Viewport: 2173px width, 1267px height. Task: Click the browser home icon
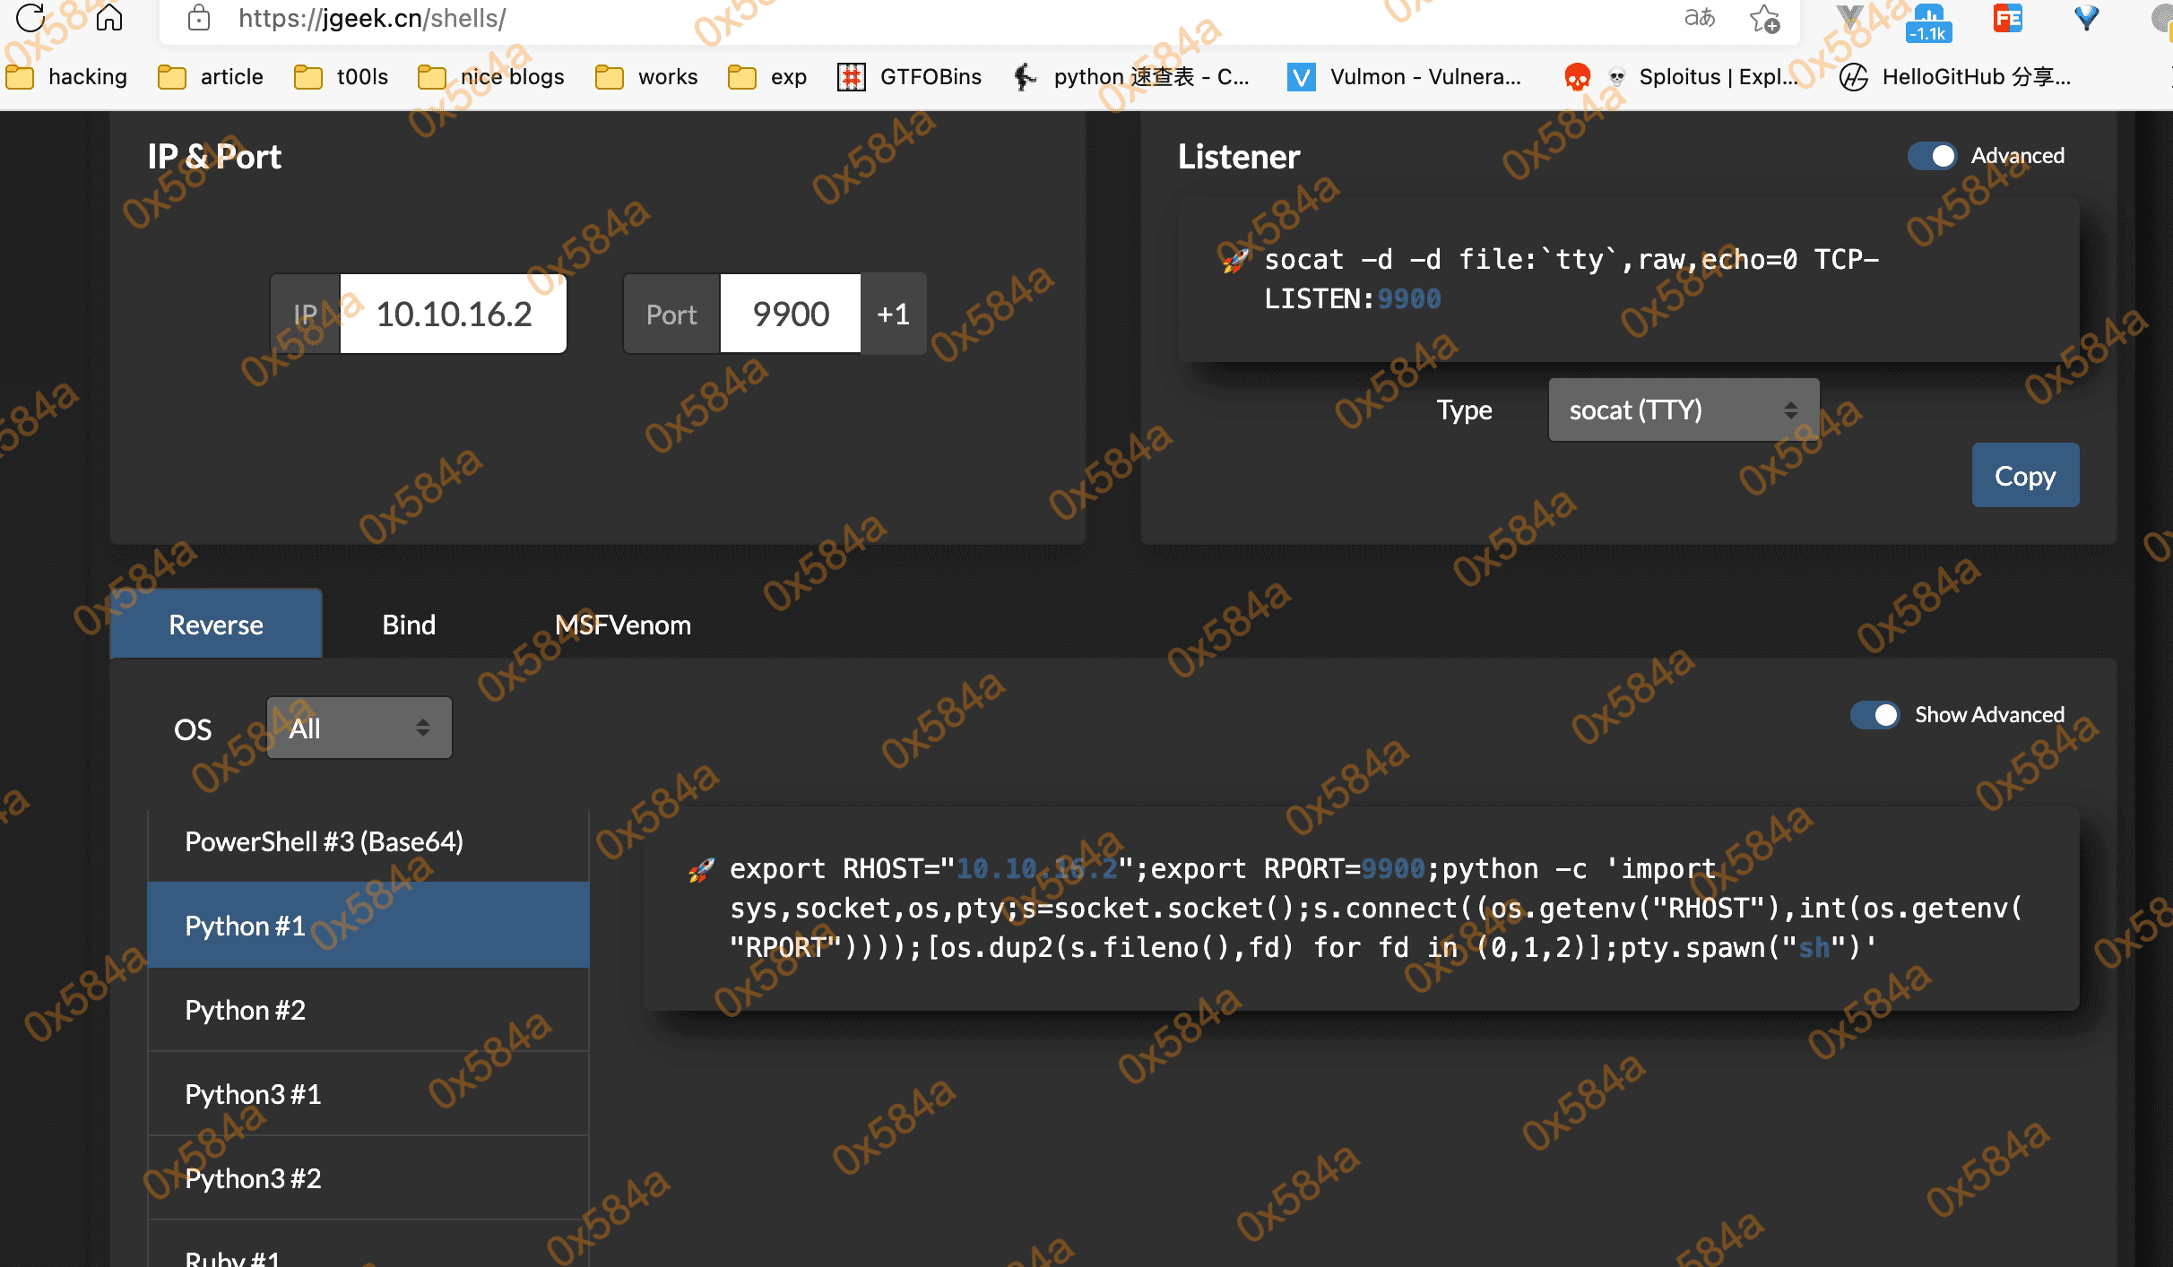point(109,17)
